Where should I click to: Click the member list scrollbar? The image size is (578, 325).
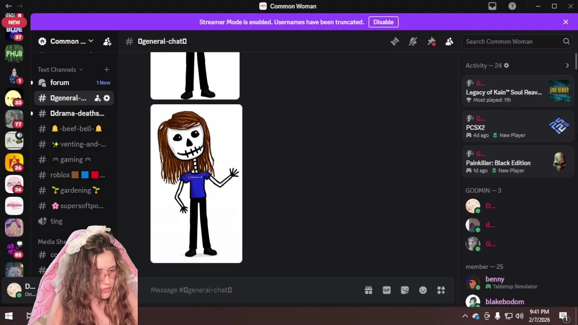[x=576, y=61]
